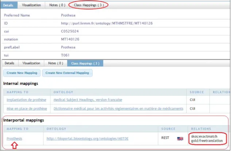
Task: Click the UK/US flag icon next to REST
Action: [180, 139]
